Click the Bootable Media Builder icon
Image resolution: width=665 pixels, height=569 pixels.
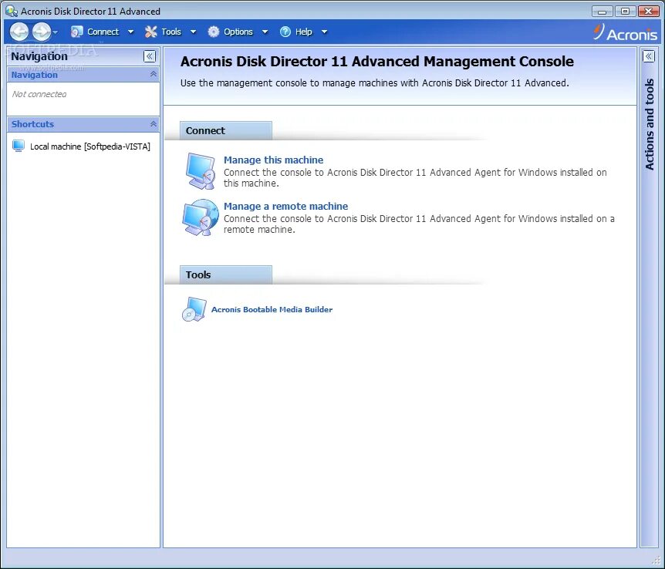(194, 309)
